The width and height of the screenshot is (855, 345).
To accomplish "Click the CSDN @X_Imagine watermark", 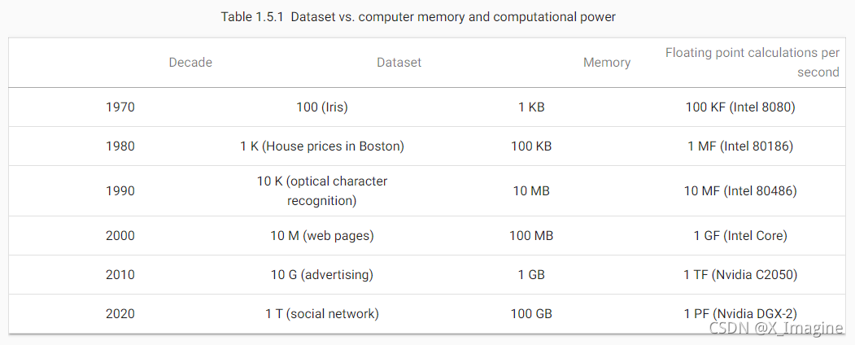I will 774,327.
